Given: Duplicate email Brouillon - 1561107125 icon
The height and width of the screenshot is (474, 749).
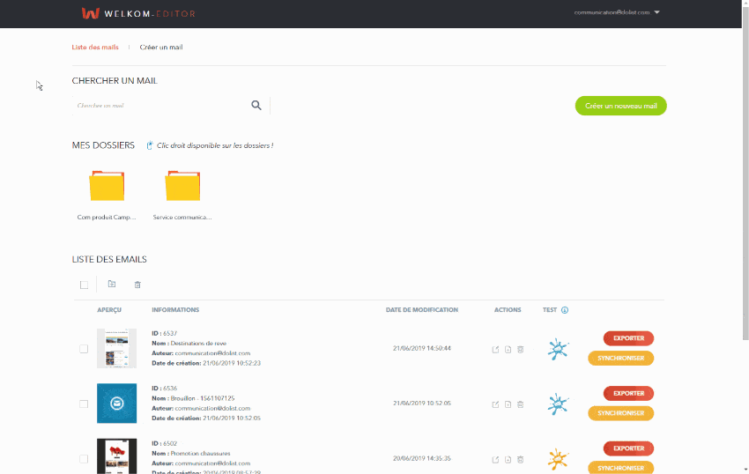Looking at the screenshot, I should point(508,404).
